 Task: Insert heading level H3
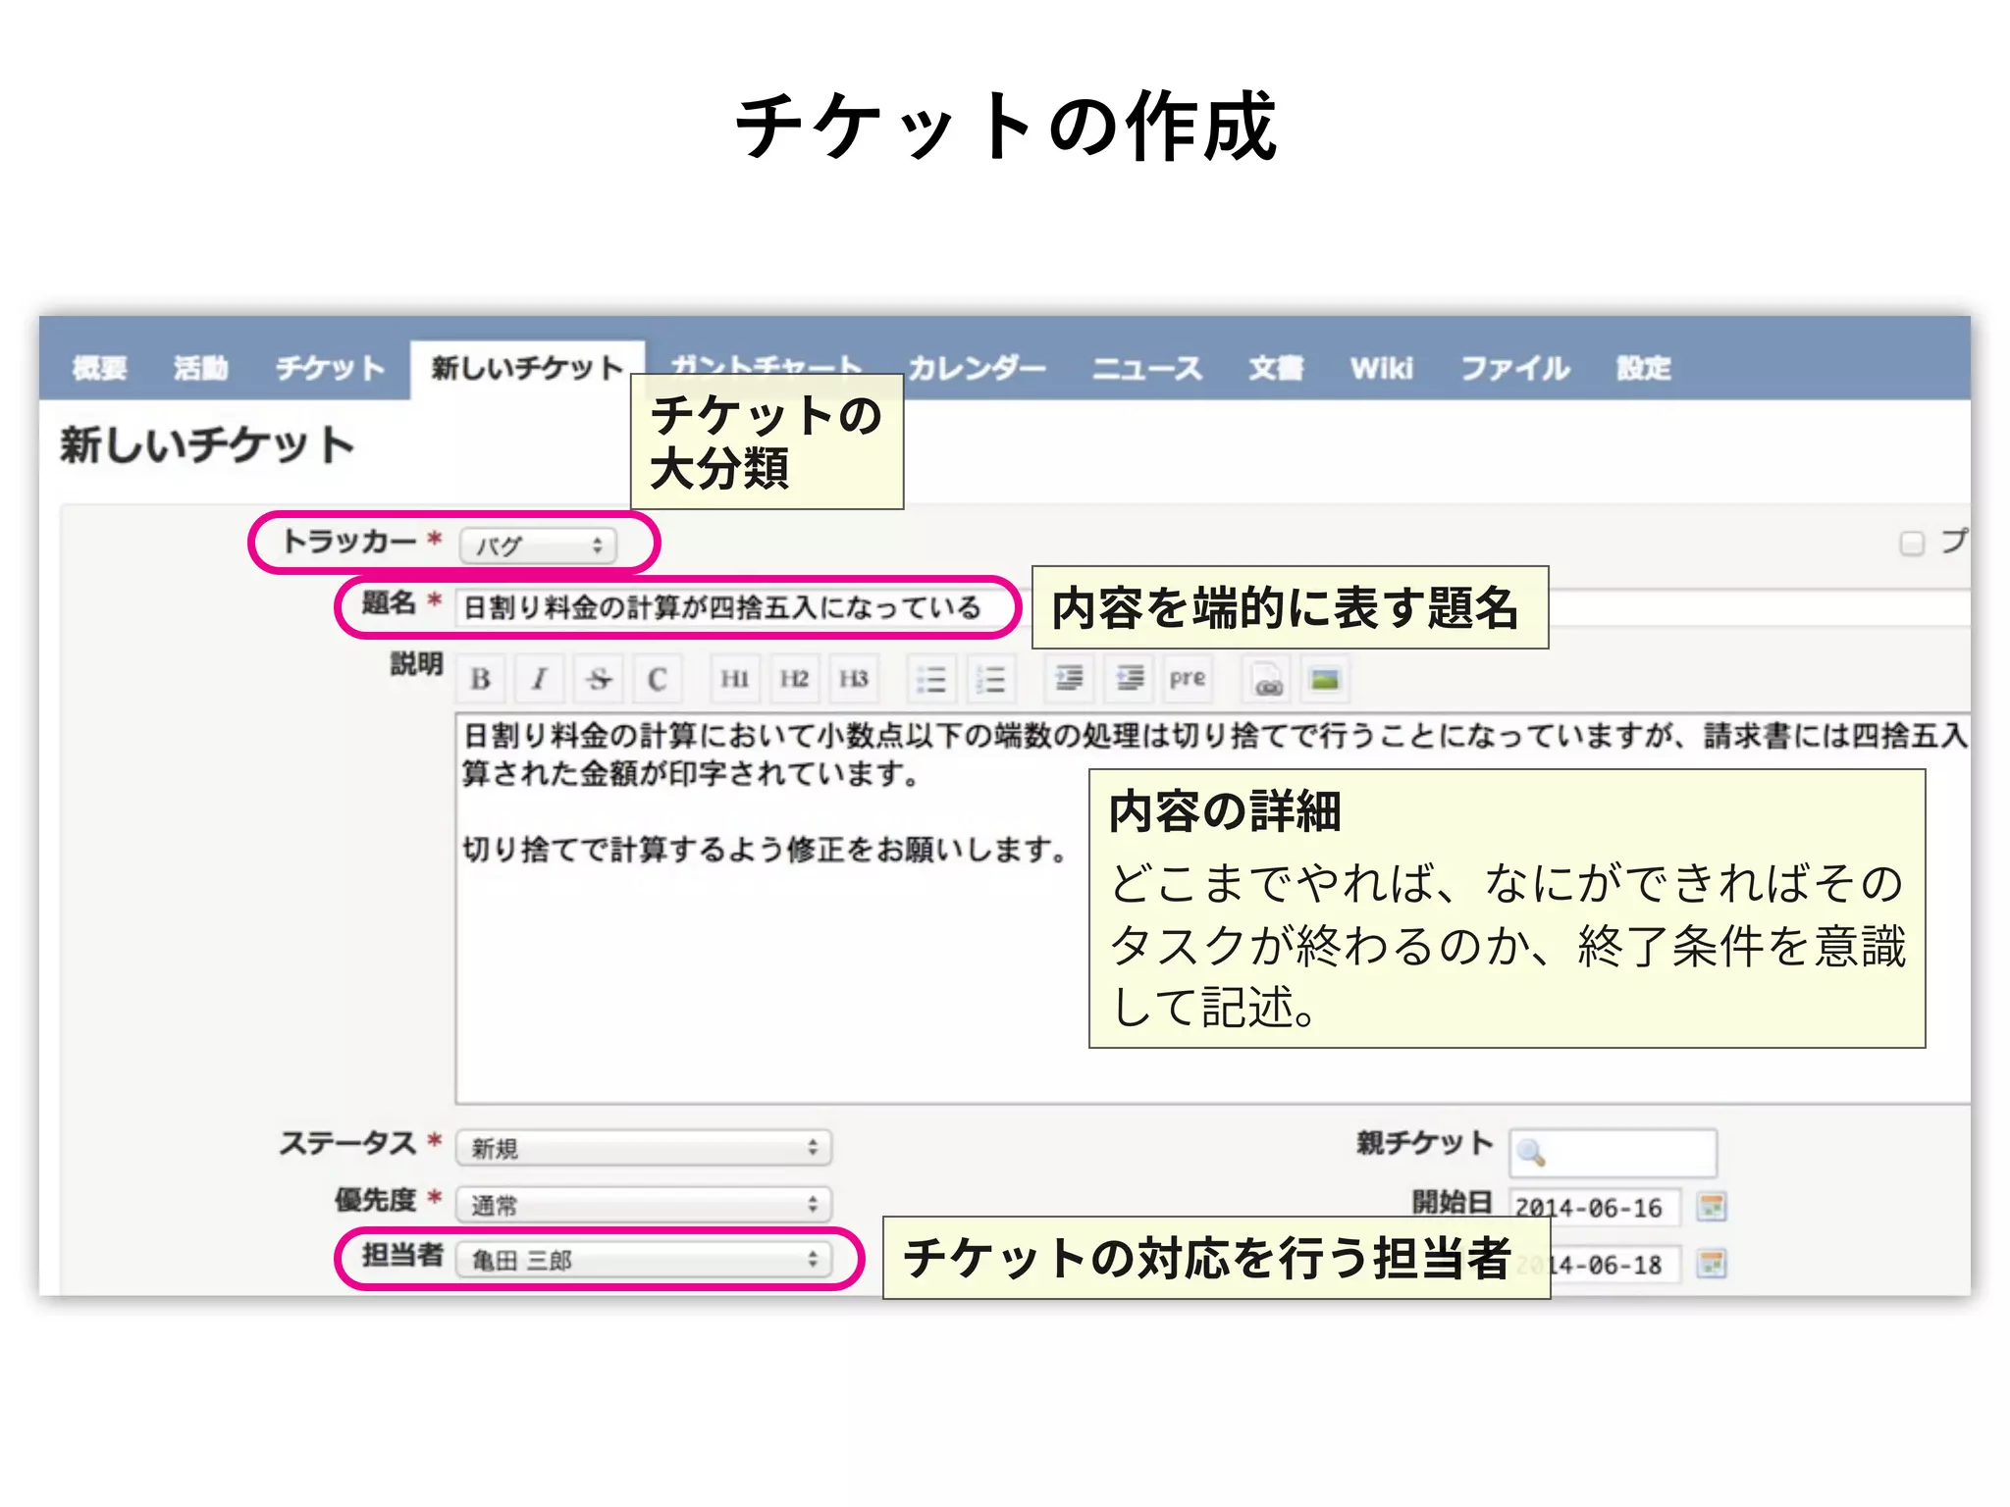click(853, 679)
